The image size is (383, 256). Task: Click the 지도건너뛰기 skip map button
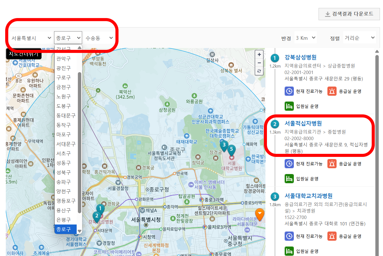click(x=24, y=54)
